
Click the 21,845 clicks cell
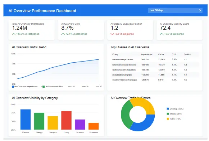pyautogui.click(x=162, y=59)
